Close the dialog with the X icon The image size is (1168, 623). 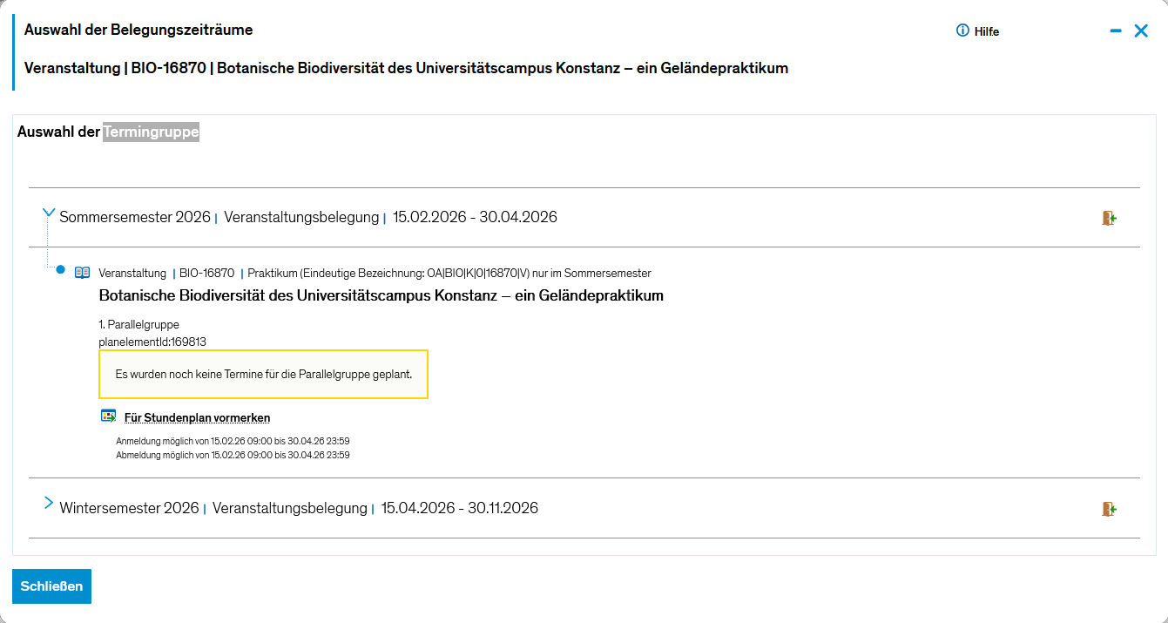tap(1141, 30)
